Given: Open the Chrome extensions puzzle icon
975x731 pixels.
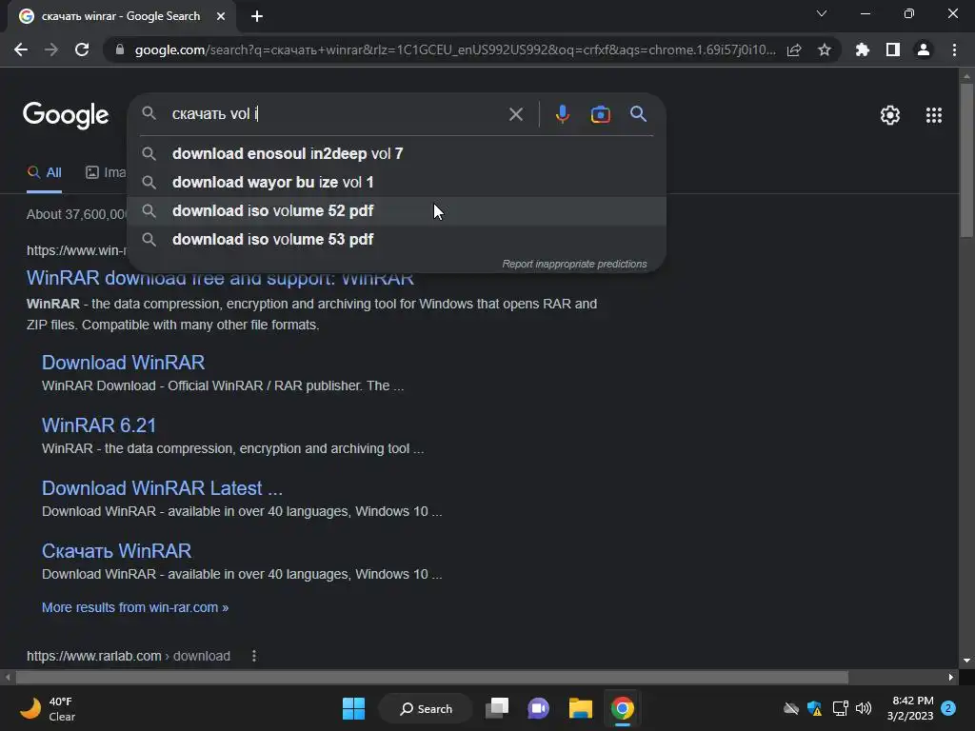Looking at the screenshot, I should point(862,49).
